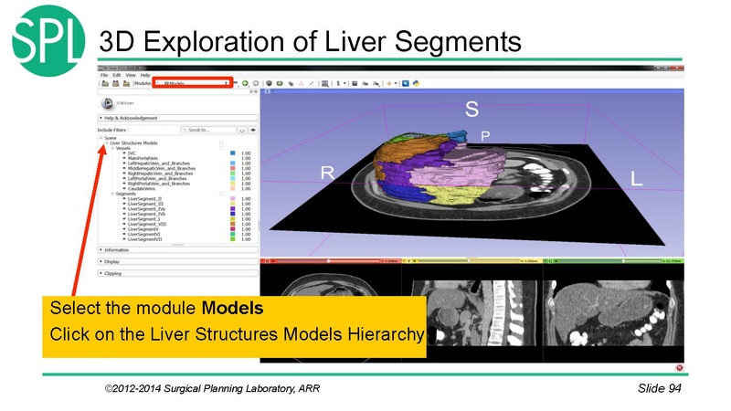Expand the Display section
731x411 pixels.
click(x=177, y=261)
